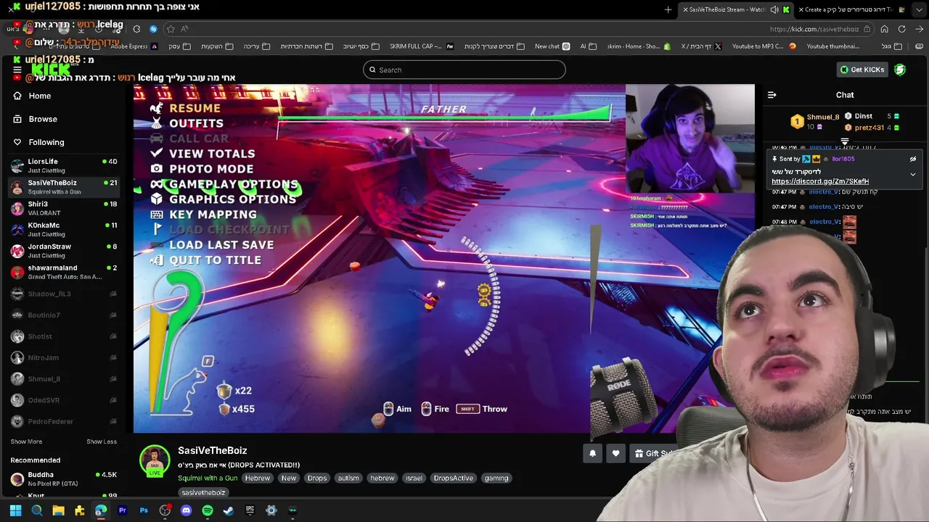Click the Get KICKs button

coord(862,70)
